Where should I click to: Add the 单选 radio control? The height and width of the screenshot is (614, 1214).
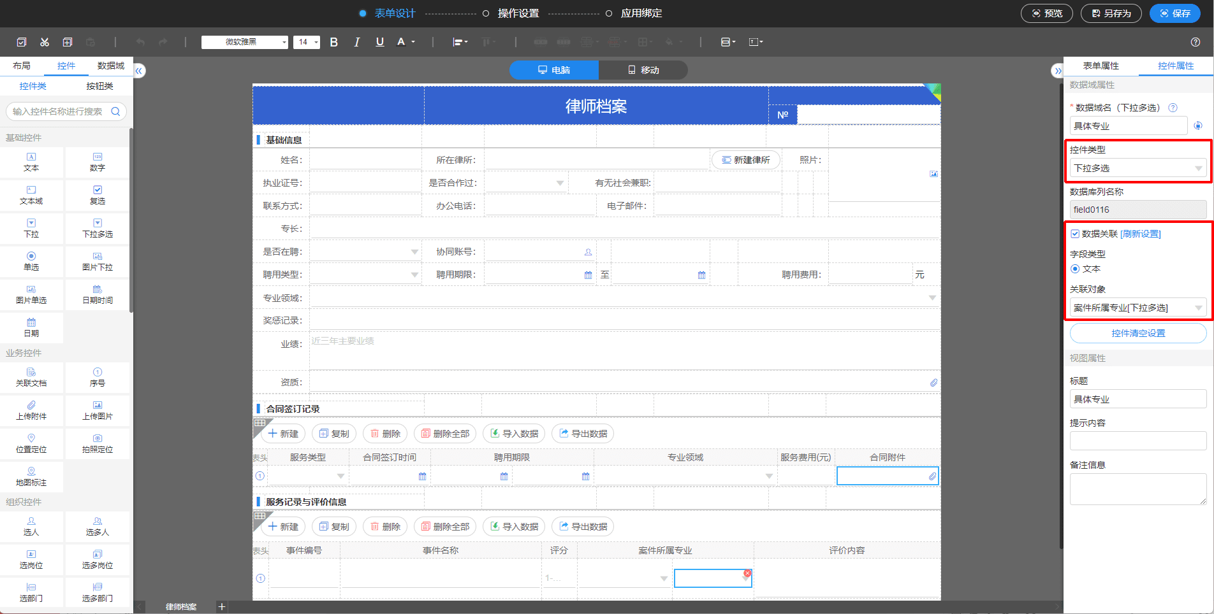(x=31, y=262)
